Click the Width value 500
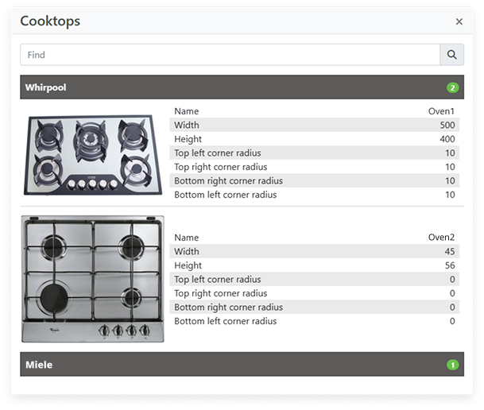 tap(447, 125)
